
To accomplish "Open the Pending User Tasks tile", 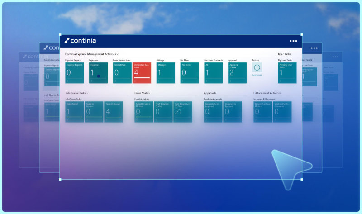I will [287, 73].
